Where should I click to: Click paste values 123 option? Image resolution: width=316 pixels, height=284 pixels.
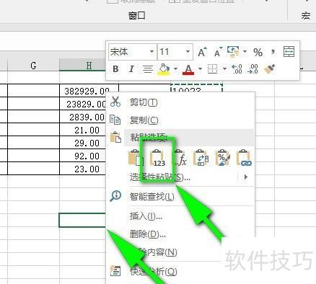(158, 158)
